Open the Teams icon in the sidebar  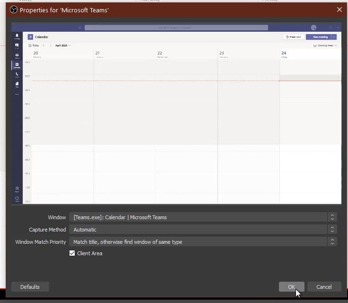click(x=17, y=55)
